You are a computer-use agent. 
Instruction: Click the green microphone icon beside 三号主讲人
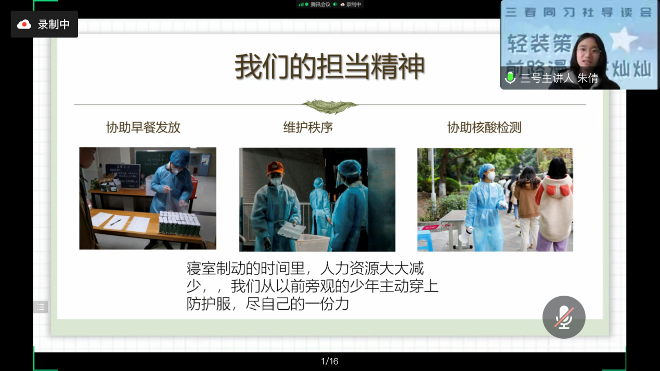[510, 78]
